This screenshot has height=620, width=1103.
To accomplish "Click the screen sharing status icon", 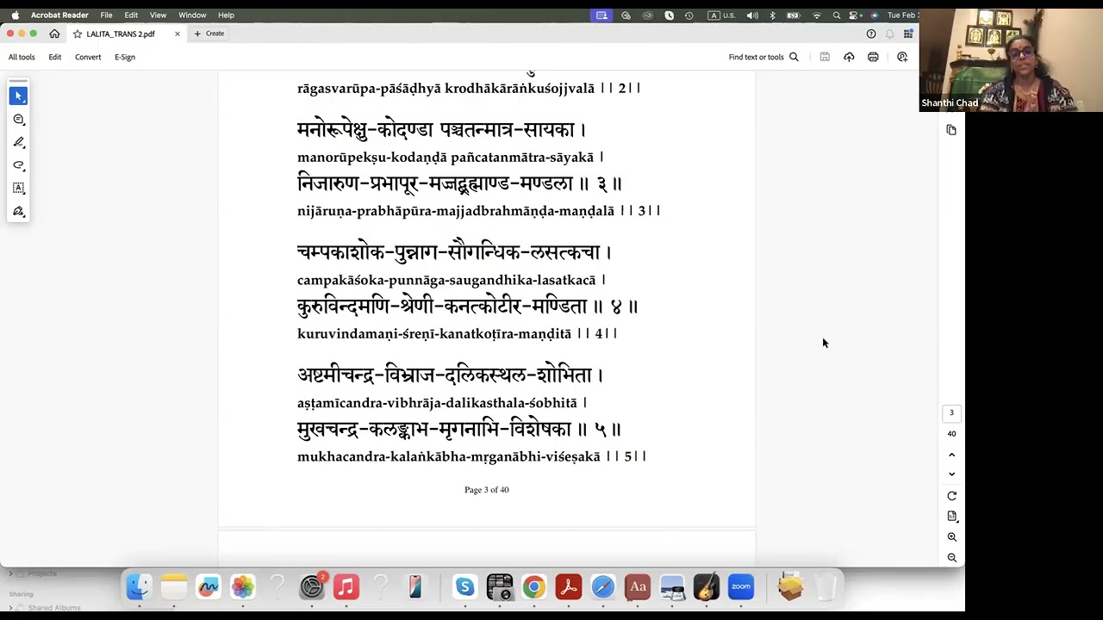I will coord(601,15).
